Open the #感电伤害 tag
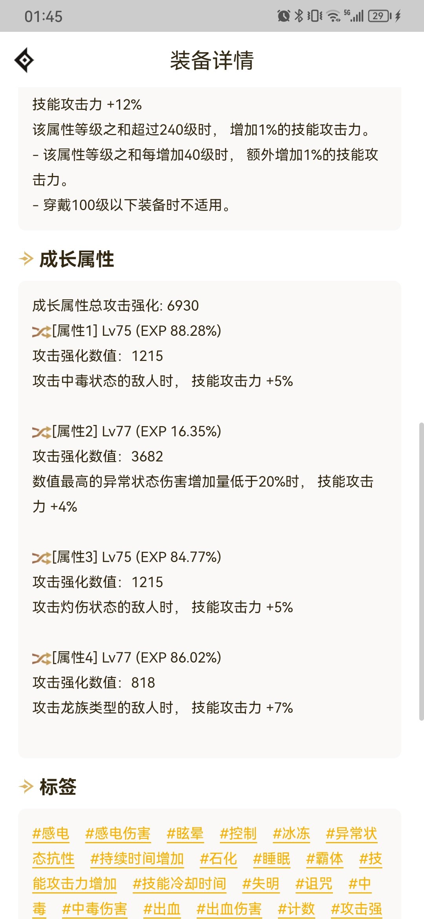Screen dimensions: 424x919 pyautogui.click(x=118, y=833)
